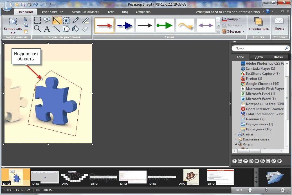
Task: Open the Упорядочить dropdown
Action: tap(259, 29)
